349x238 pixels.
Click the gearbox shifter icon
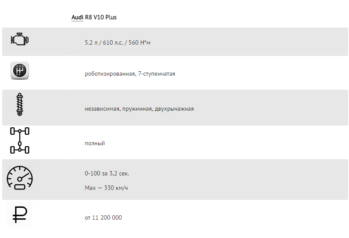point(20,70)
